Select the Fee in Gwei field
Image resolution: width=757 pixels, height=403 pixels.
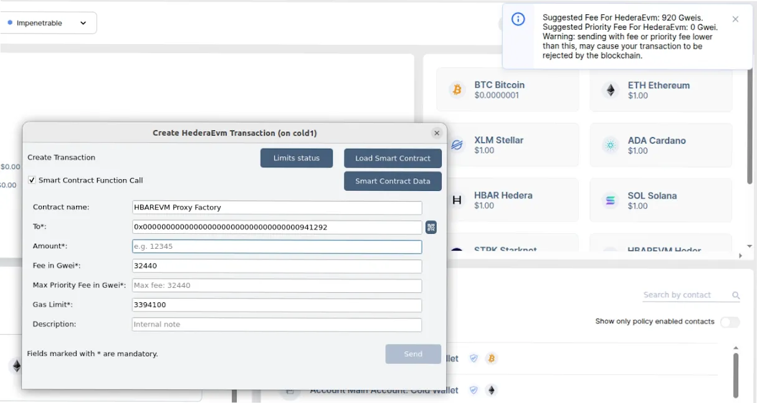[x=277, y=266]
